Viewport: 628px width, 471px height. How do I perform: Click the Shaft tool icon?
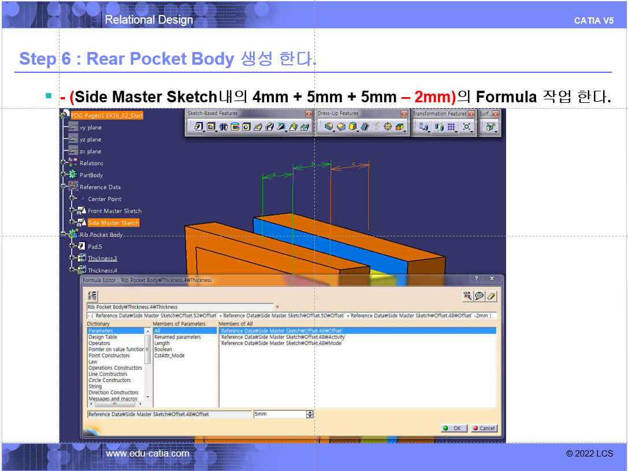(x=223, y=127)
